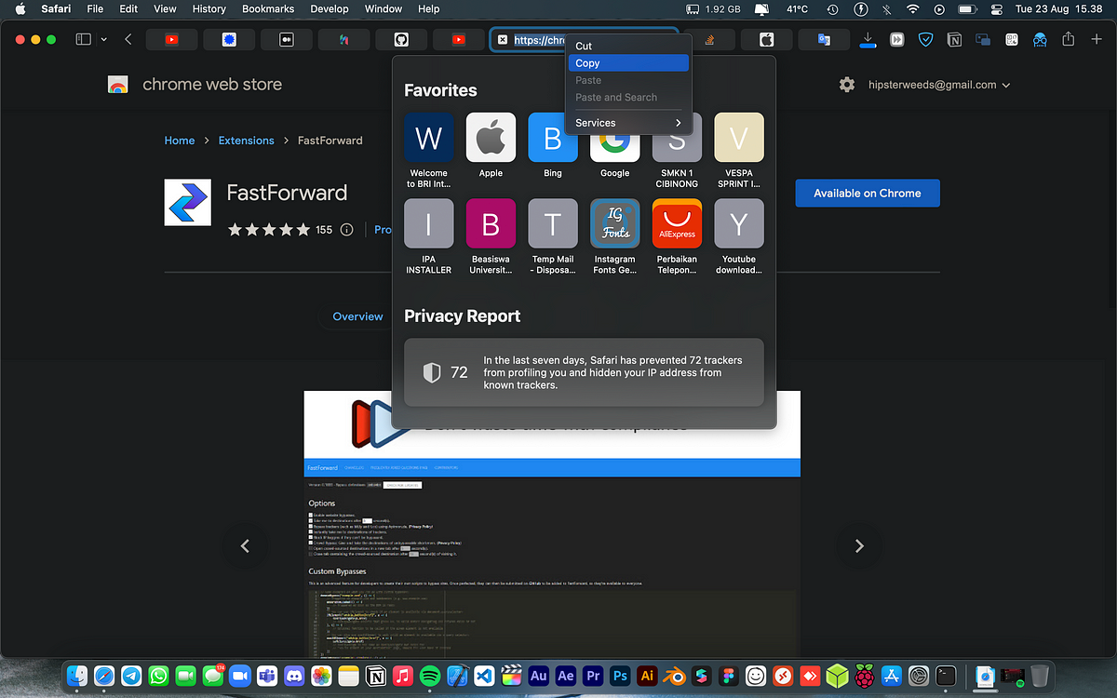Open a new tab with plus icon

[x=1096, y=39]
